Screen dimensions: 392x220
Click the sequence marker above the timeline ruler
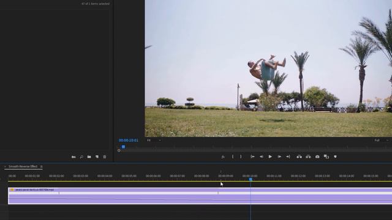pyautogui.click(x=221, y=172)
